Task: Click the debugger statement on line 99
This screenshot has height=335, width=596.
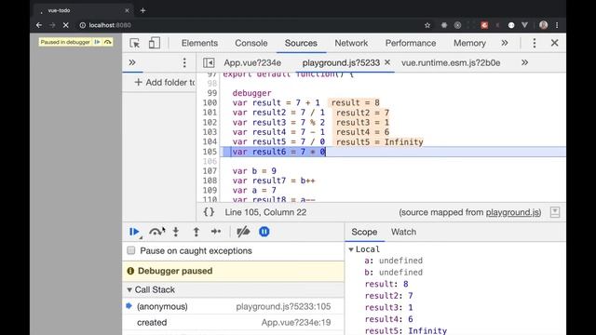Action: pyautogui.click(x=251, y=93)
